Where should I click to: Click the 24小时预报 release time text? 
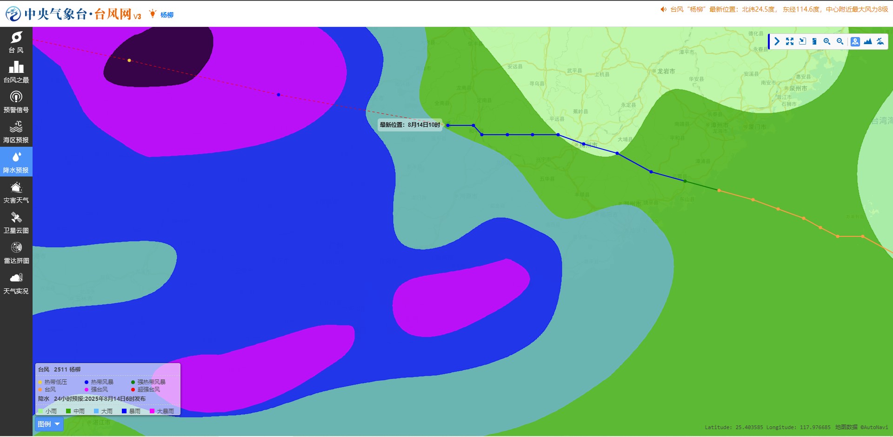coord(100,399)
